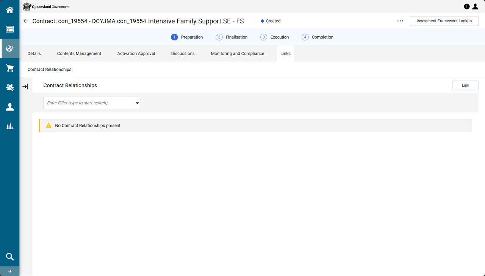The width and height of the screenshot is (485, 276).
Task: Open the Home icon in sidebar
Action: coord(10,10)
